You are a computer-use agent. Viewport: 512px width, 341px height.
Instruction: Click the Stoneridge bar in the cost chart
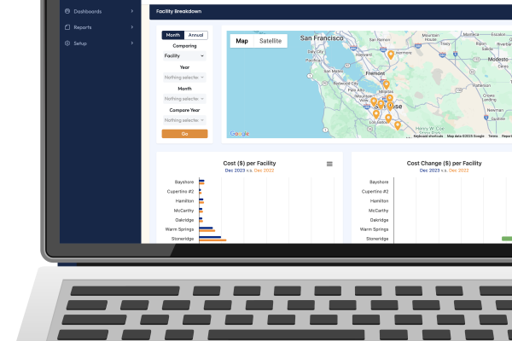(212, 239)
